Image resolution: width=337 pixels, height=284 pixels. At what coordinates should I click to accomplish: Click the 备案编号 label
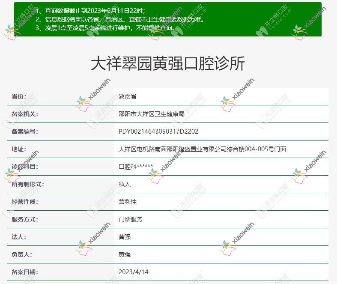pyautogui.click(x=25, y=132)
